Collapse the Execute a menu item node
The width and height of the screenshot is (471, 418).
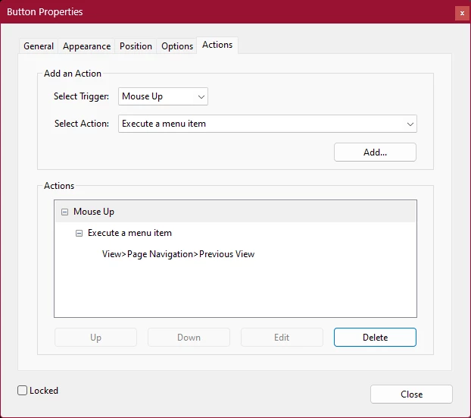[x=79, y=233]
